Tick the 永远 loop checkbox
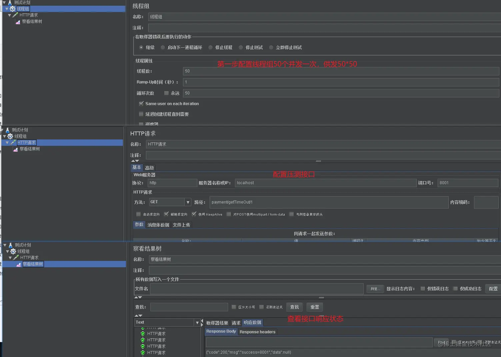The width and height of the screenshot is (501, 357). coord(166,93)
